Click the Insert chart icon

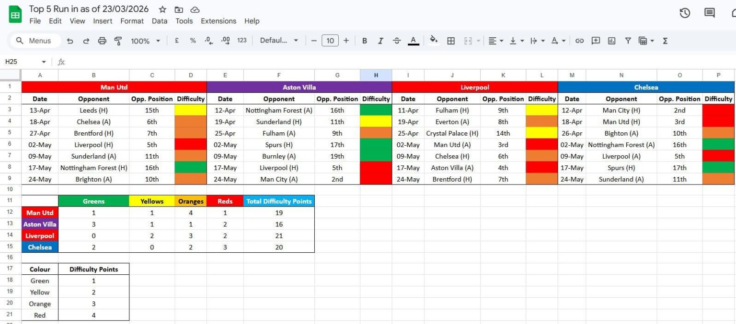611,41
